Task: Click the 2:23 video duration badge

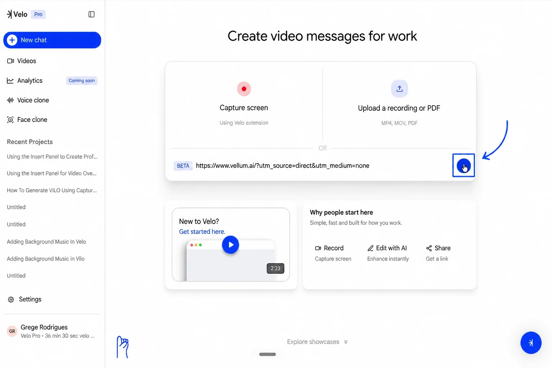Action: click(275, 268)
